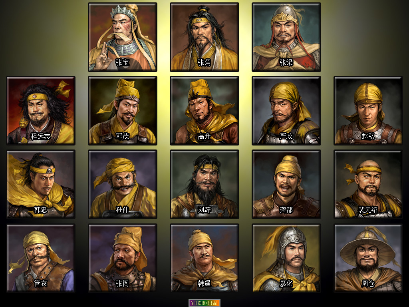Click the 张角 portrait card
The image size is (409, 307).
click(204, 37)
